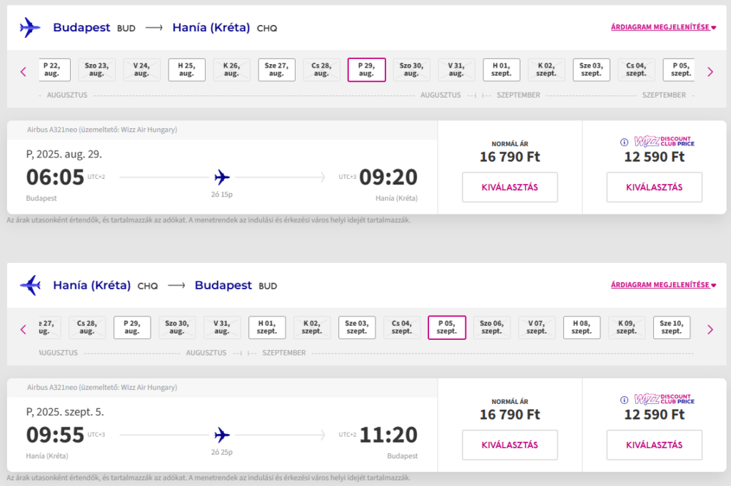Click the plane icon on 09:55 flight
731x486 pixels.
[x=222, y=434]
